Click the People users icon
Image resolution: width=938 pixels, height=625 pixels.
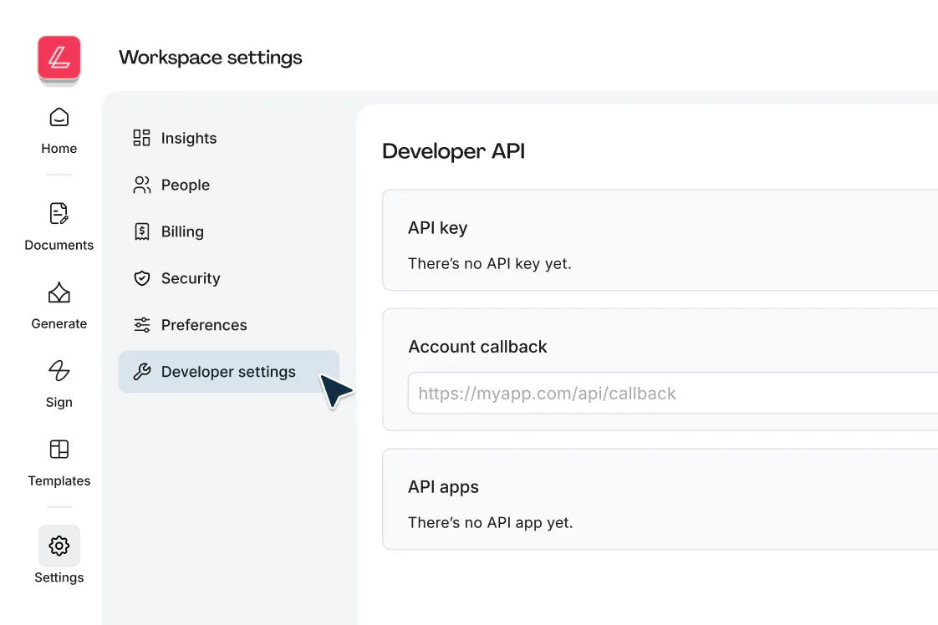point(142,185)
